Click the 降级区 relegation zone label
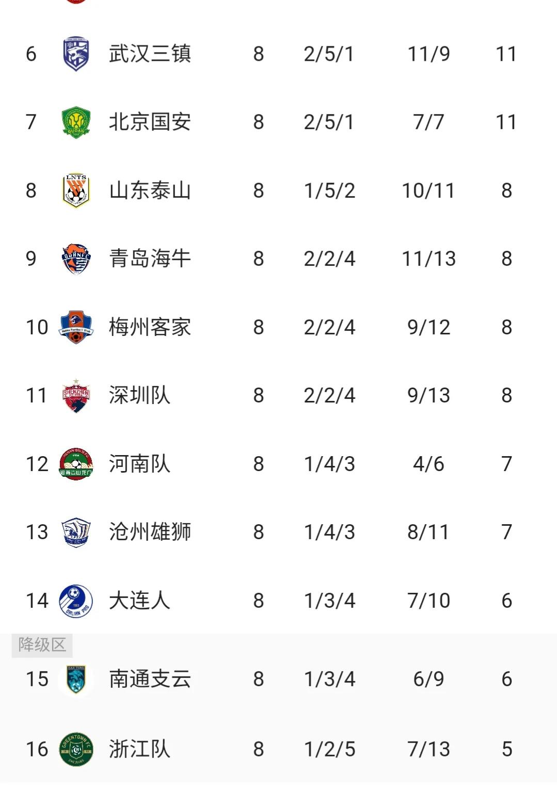The image size is (557, 791). click(x=42, y=645)
